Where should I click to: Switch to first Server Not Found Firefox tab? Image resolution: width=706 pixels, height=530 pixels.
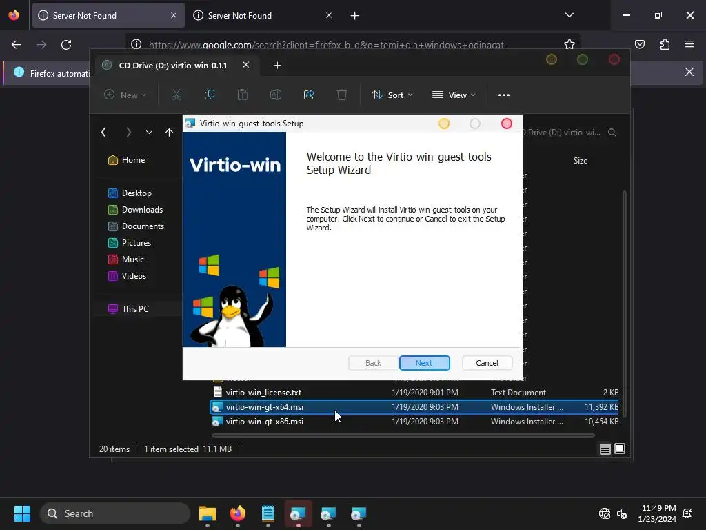pos(108,15)
